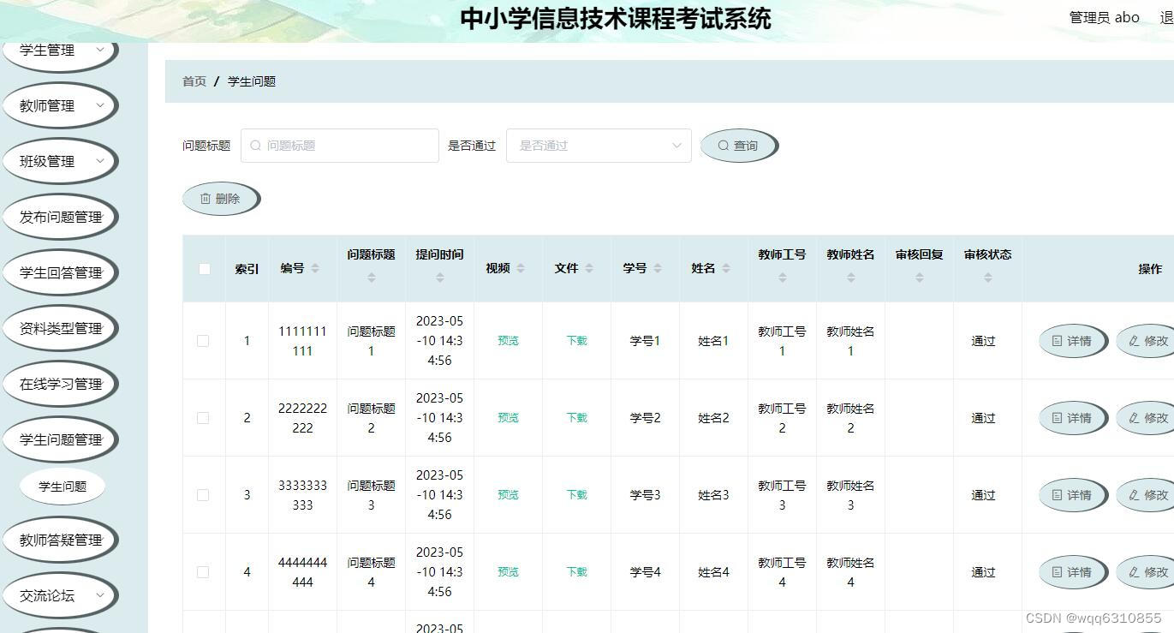Download file (下载) in row 1
This screenshot has height=633, width=1174.
tap(576, 341)
